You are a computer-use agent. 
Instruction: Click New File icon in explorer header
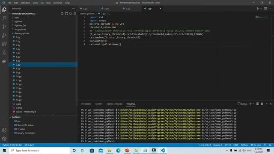tap(62, 14)
